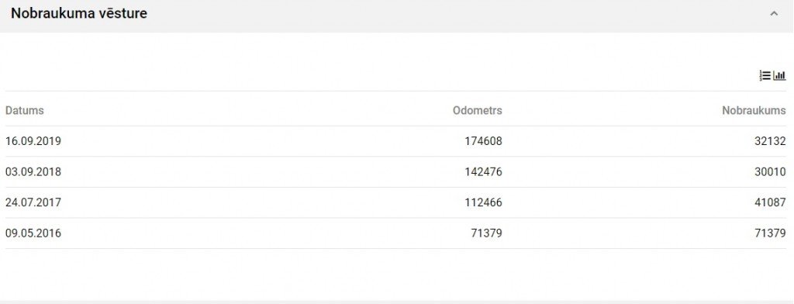Click mileage value 41087
Image resolution: width=794 pixels, height=304 pixels.
click(770, 202)
